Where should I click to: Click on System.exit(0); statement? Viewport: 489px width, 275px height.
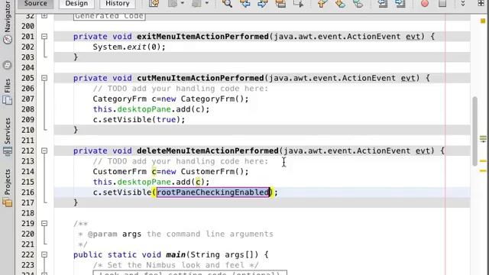129,47
